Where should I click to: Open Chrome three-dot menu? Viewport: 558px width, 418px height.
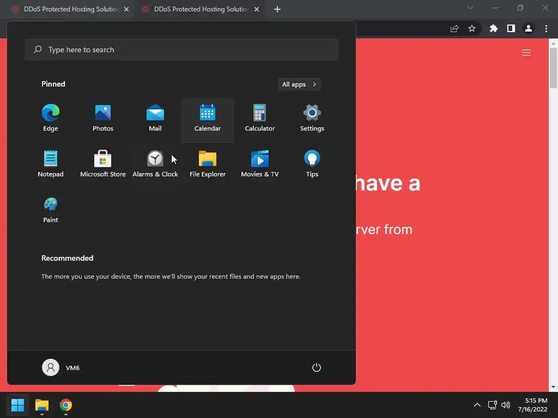pos(546,28)
